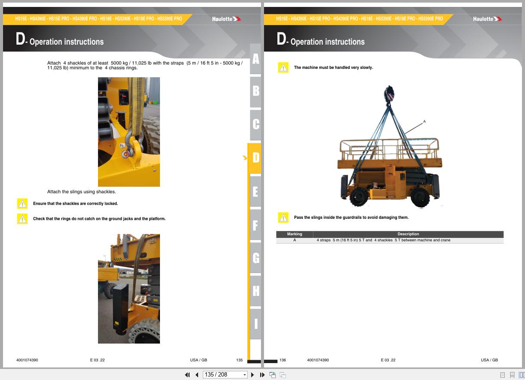Click the warning icon beside 'shackles are correctly locked'

(x=23, y=204)
